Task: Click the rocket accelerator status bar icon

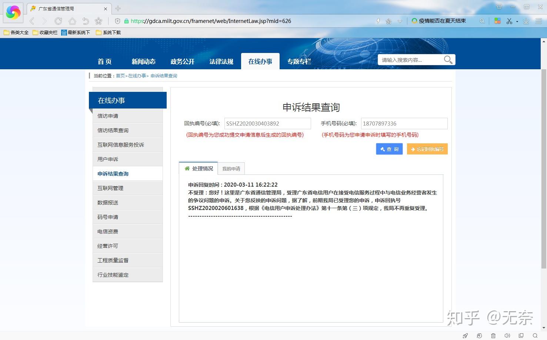Action: click(x=466, y=336)
